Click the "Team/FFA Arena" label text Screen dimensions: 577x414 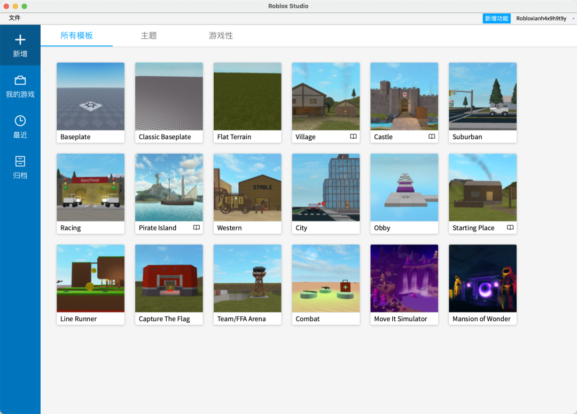click(241, 319)
